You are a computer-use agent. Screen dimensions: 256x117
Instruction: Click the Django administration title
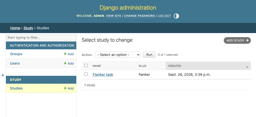point(128,8)
